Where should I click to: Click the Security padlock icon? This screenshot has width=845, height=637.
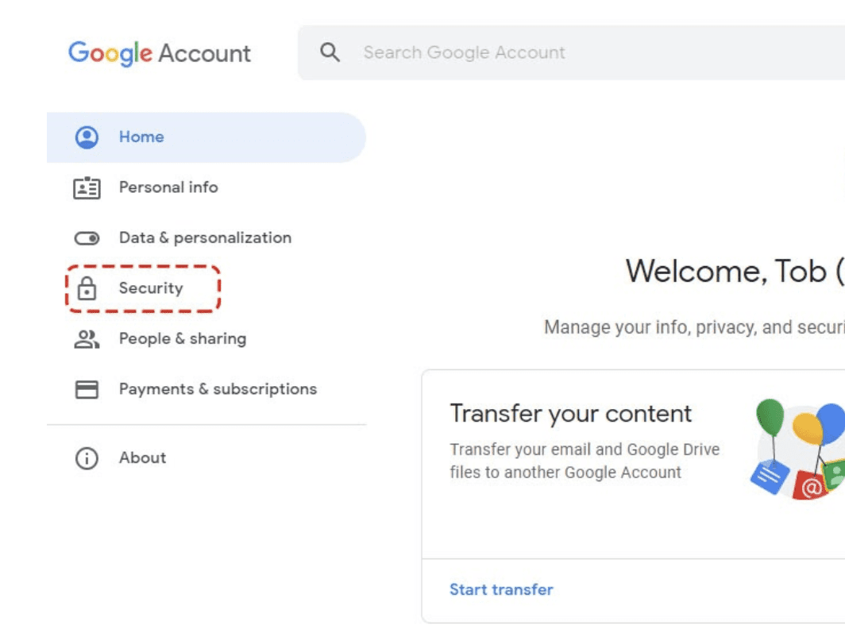coord(87,289)
